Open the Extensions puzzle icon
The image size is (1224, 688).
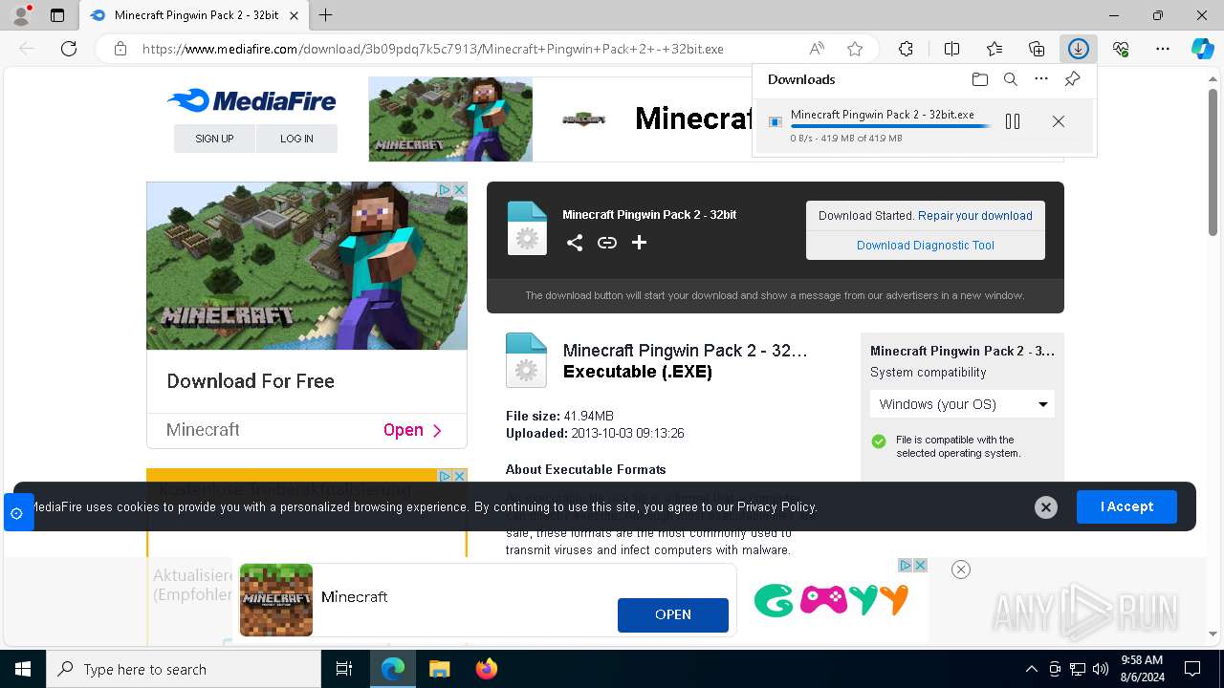pyautogui.click(x=906, y=49)
